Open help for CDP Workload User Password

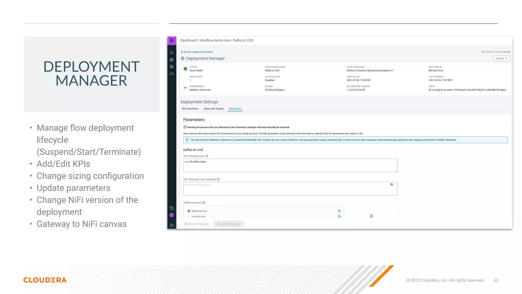coord(218,179)
